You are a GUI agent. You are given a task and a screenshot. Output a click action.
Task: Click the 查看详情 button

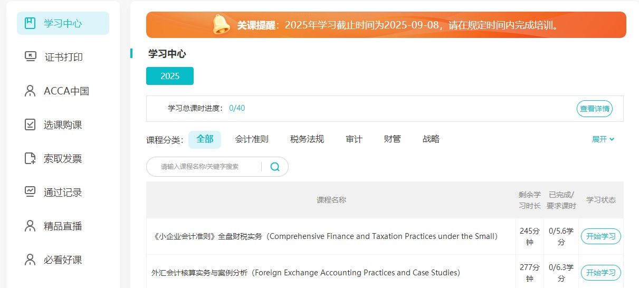point(595,109)
